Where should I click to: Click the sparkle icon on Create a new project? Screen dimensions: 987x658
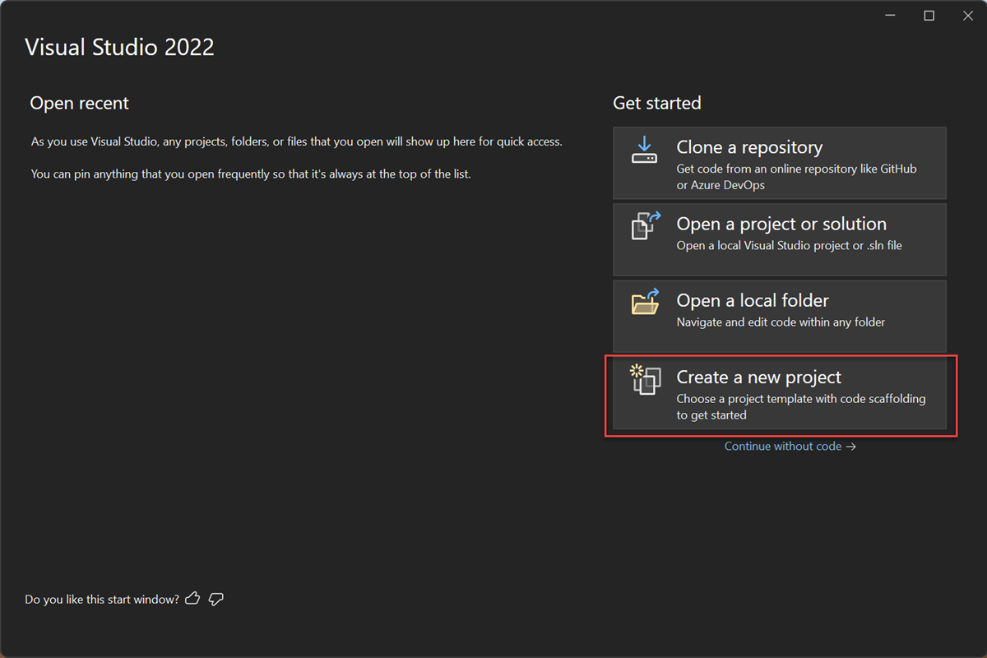click(x=635, y=369)
